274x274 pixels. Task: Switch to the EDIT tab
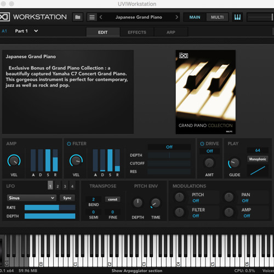coord(103,32)
